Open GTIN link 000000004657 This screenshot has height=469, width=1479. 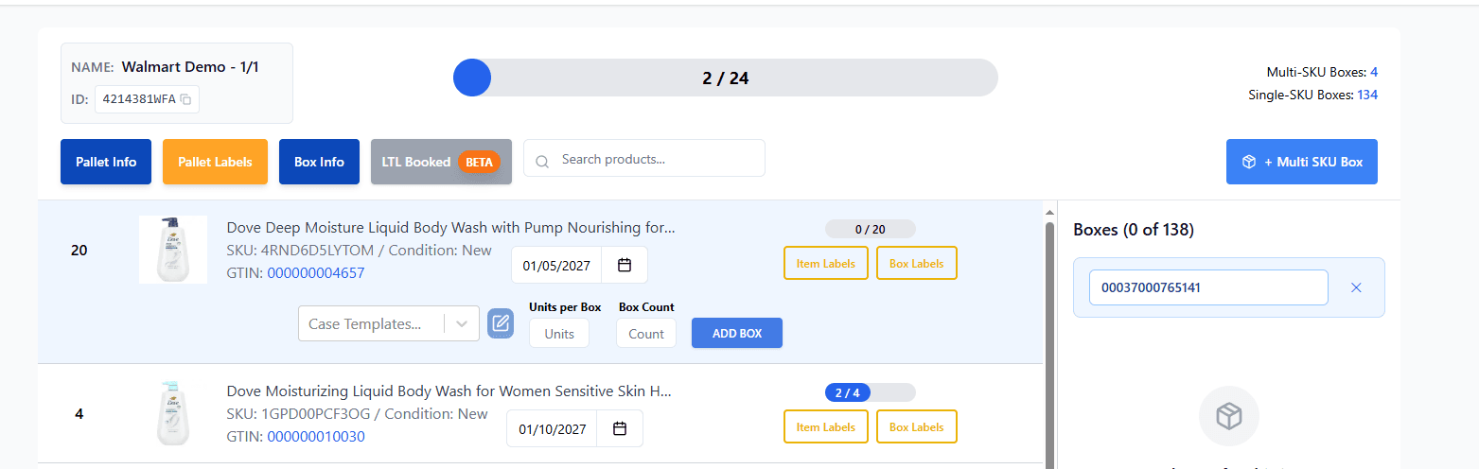pyautogui.click(x=315, y=273)
